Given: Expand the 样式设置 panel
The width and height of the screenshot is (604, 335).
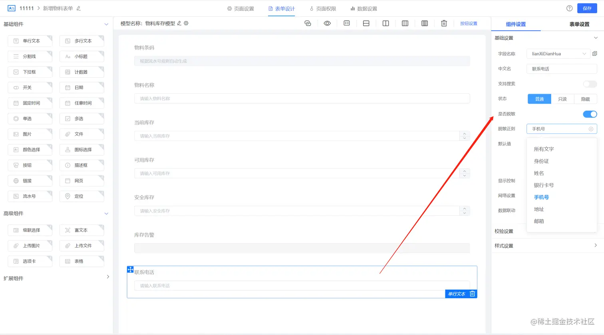Looking at the screenshot, I should pos(596,246).
